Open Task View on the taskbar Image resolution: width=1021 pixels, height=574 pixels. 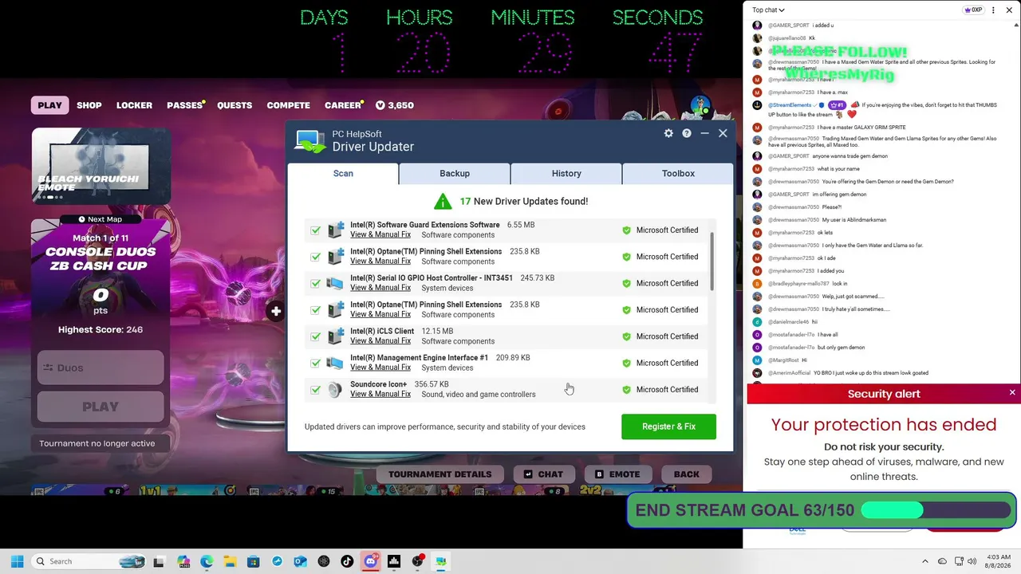click(159, 561)
